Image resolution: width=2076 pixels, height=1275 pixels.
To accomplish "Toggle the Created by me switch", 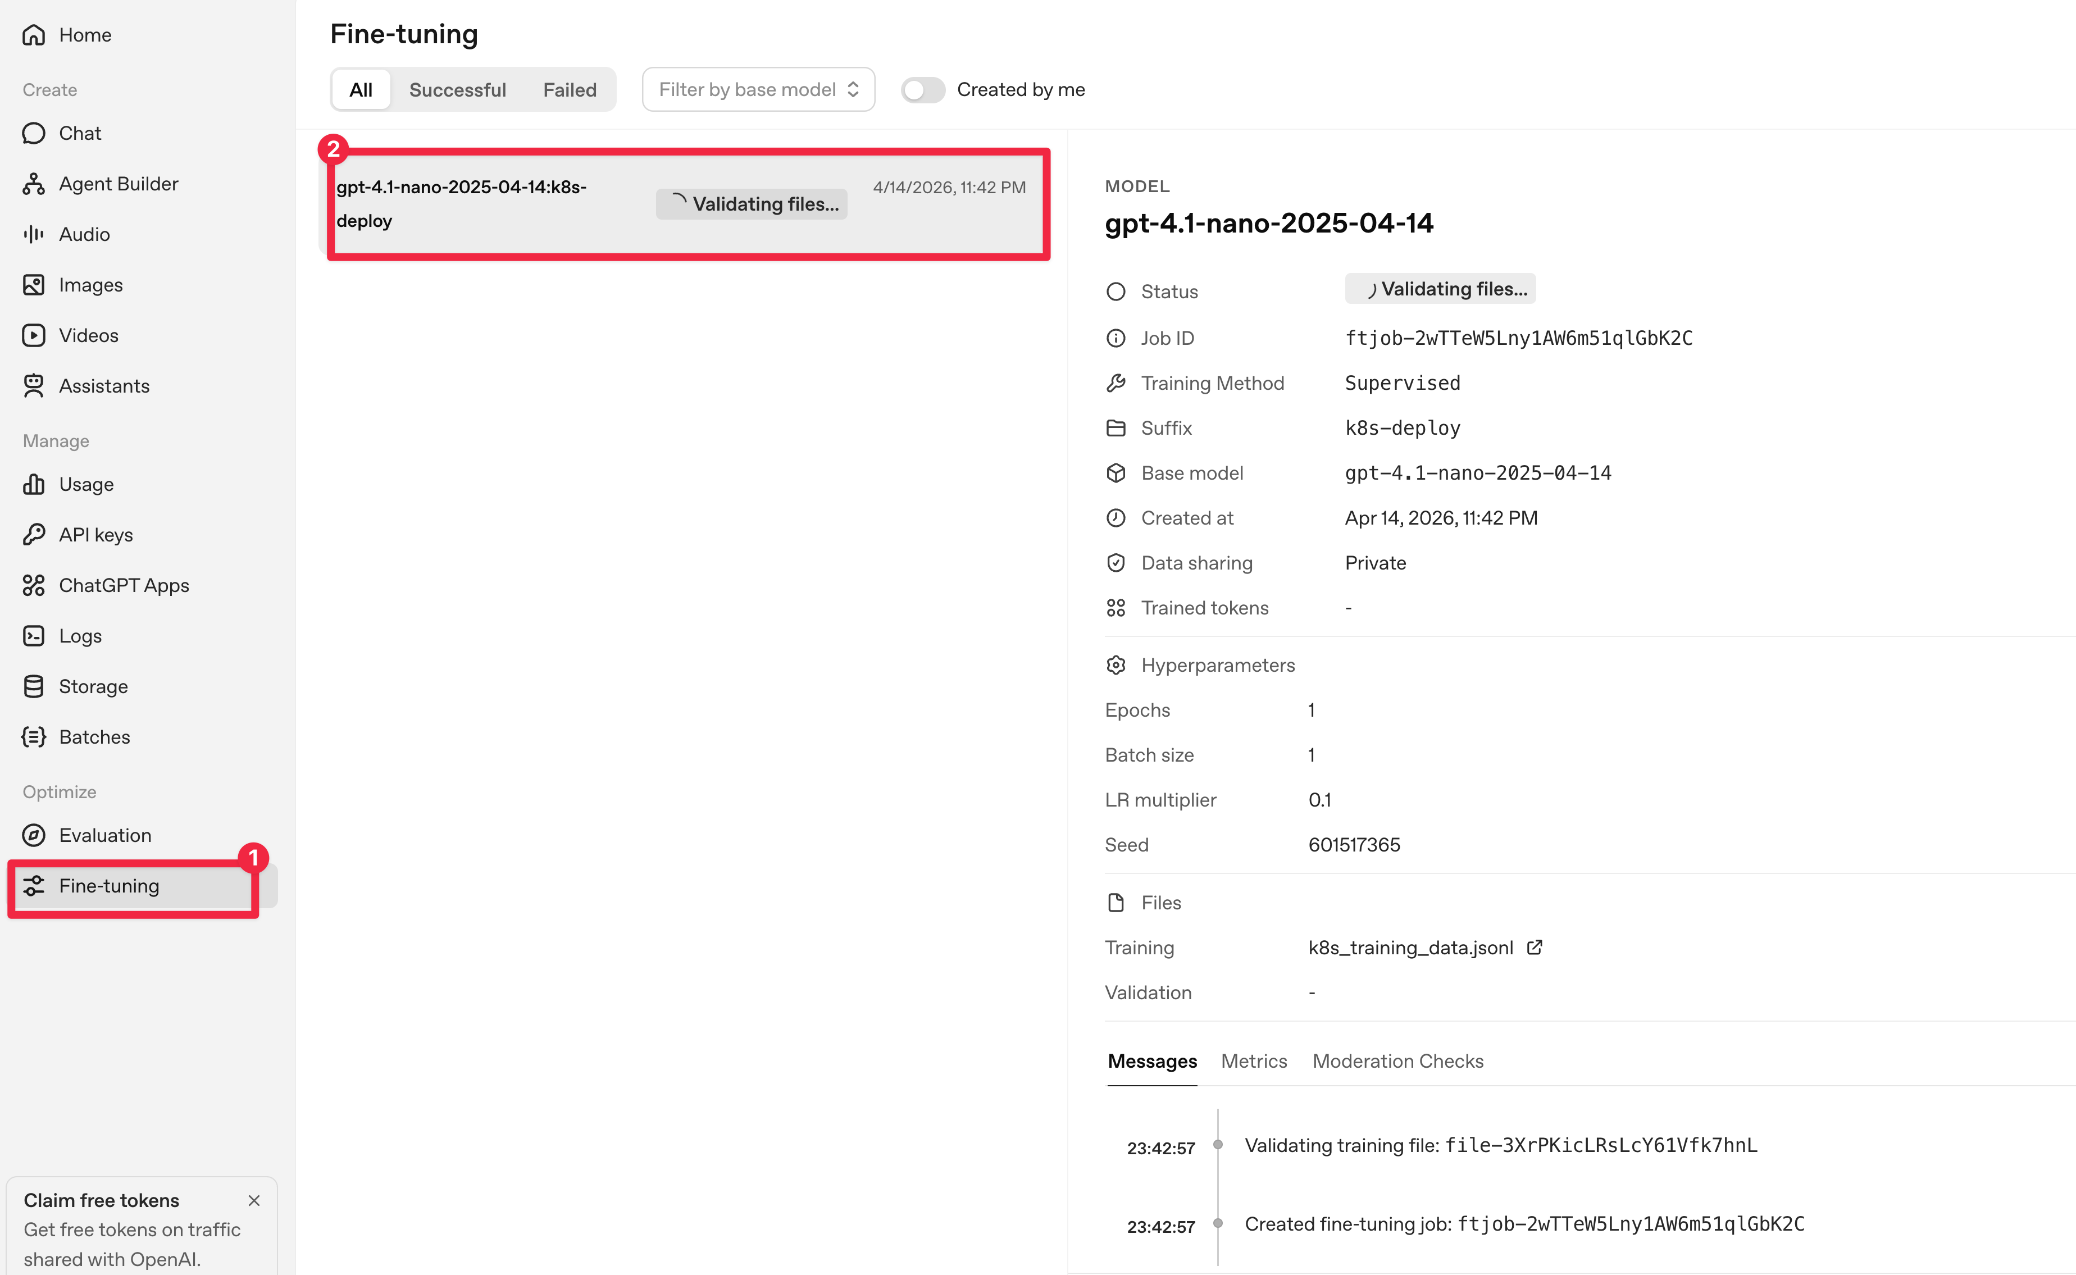I will pyautogui.click(x=922, y=89).
